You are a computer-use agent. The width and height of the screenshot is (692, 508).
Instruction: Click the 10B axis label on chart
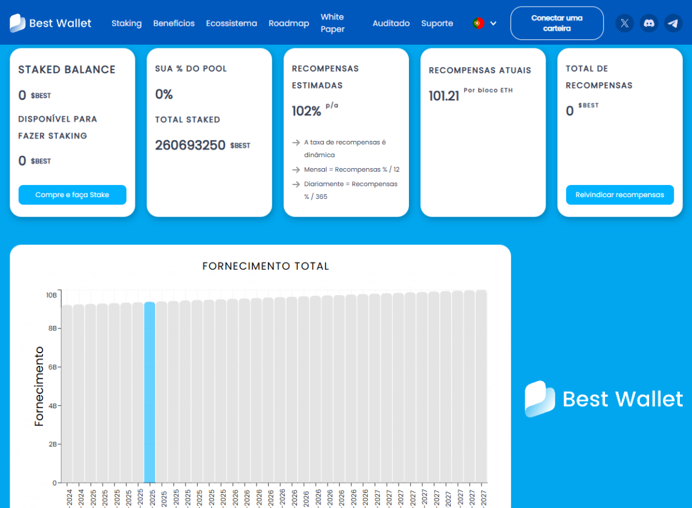51,295
